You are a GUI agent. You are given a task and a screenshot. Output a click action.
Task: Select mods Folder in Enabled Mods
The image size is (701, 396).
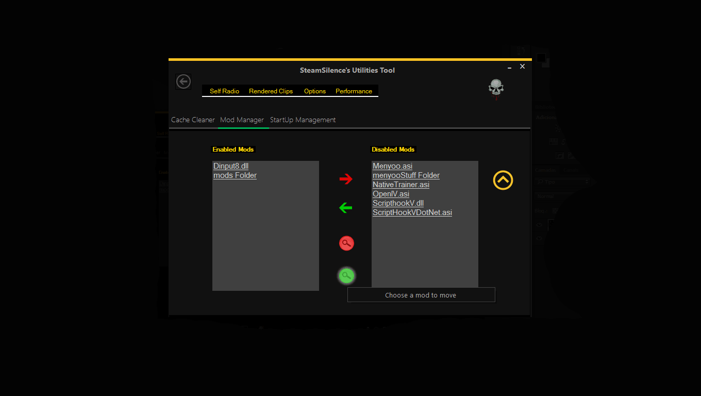tap(235, 175)
